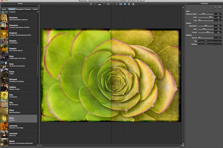Screen dimensions: 223x148
Task: Select the Greco Toledo preset
Action: [19, 72]
